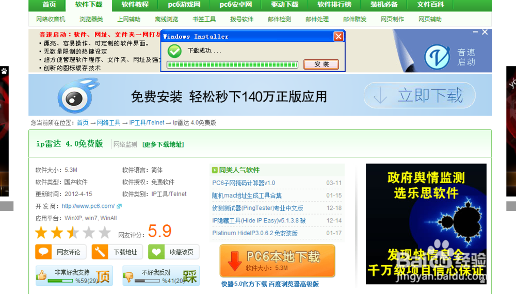
Task: Open 侦测测试器(PingTester) link
Action: (x=257, y=208)
